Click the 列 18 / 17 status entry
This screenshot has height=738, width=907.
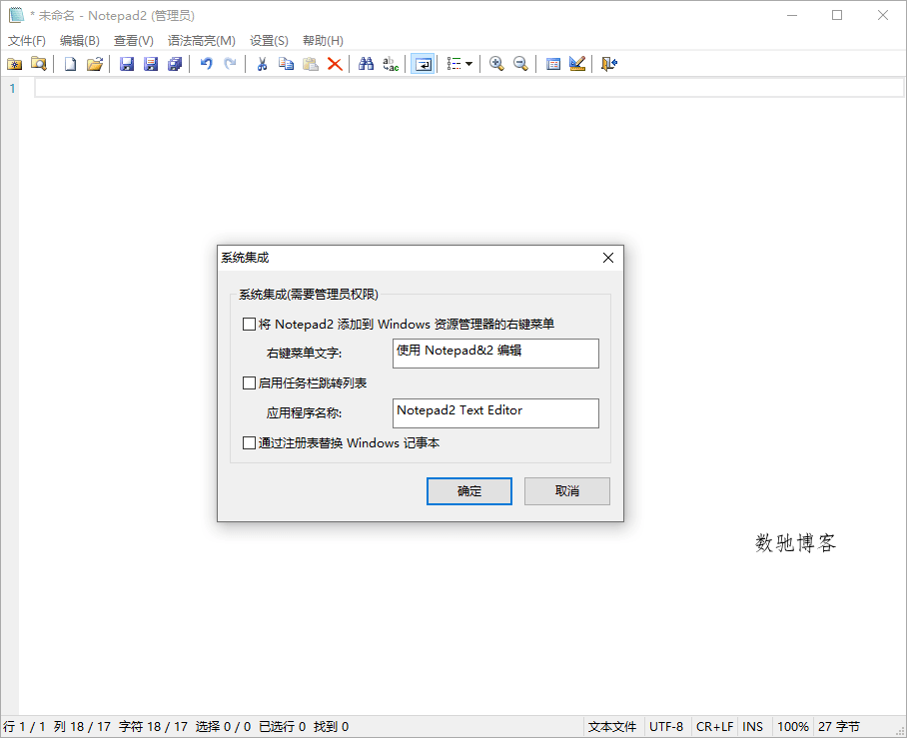click(x=82, y=727)
